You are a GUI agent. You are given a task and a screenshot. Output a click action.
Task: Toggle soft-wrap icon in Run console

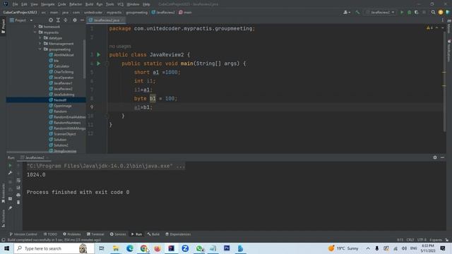click(18, 181)
